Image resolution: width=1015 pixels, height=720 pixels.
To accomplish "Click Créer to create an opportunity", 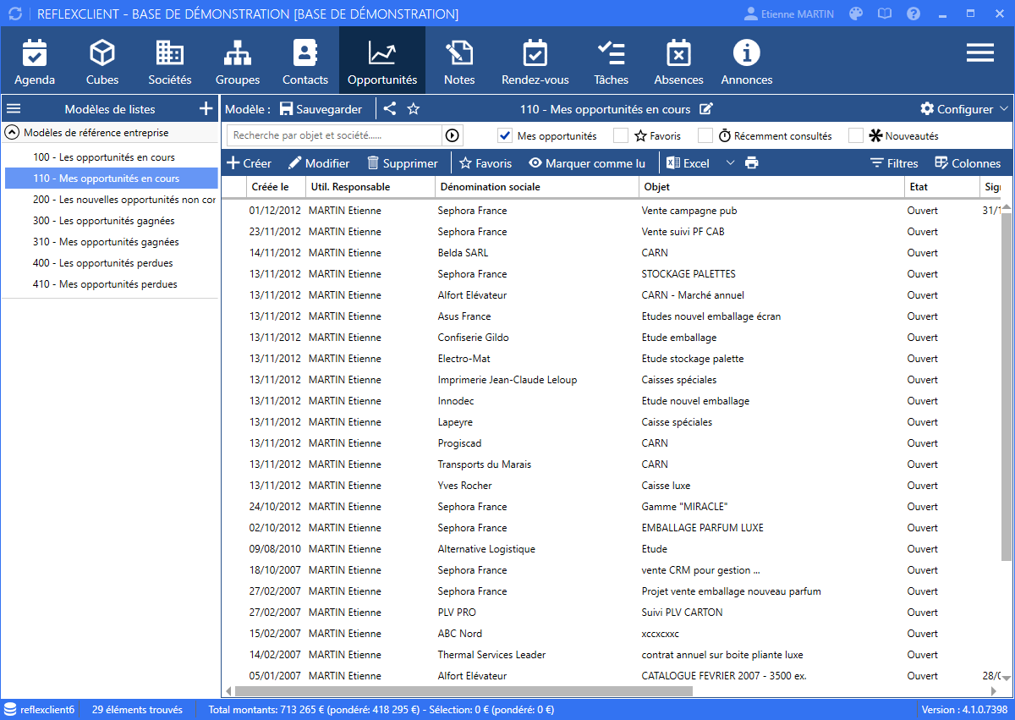I will coord(249,162).
